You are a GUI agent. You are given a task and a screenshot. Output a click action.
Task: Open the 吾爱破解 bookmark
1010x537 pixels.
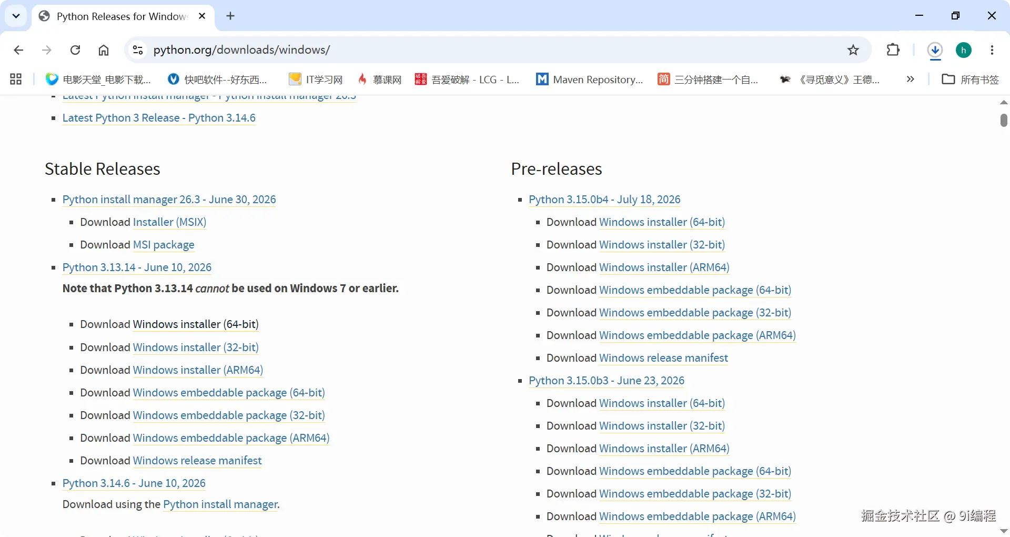(467, 79)
